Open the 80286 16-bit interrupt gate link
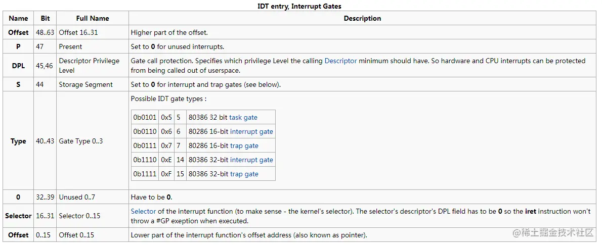The image size is (602, 246). [251, 131]
